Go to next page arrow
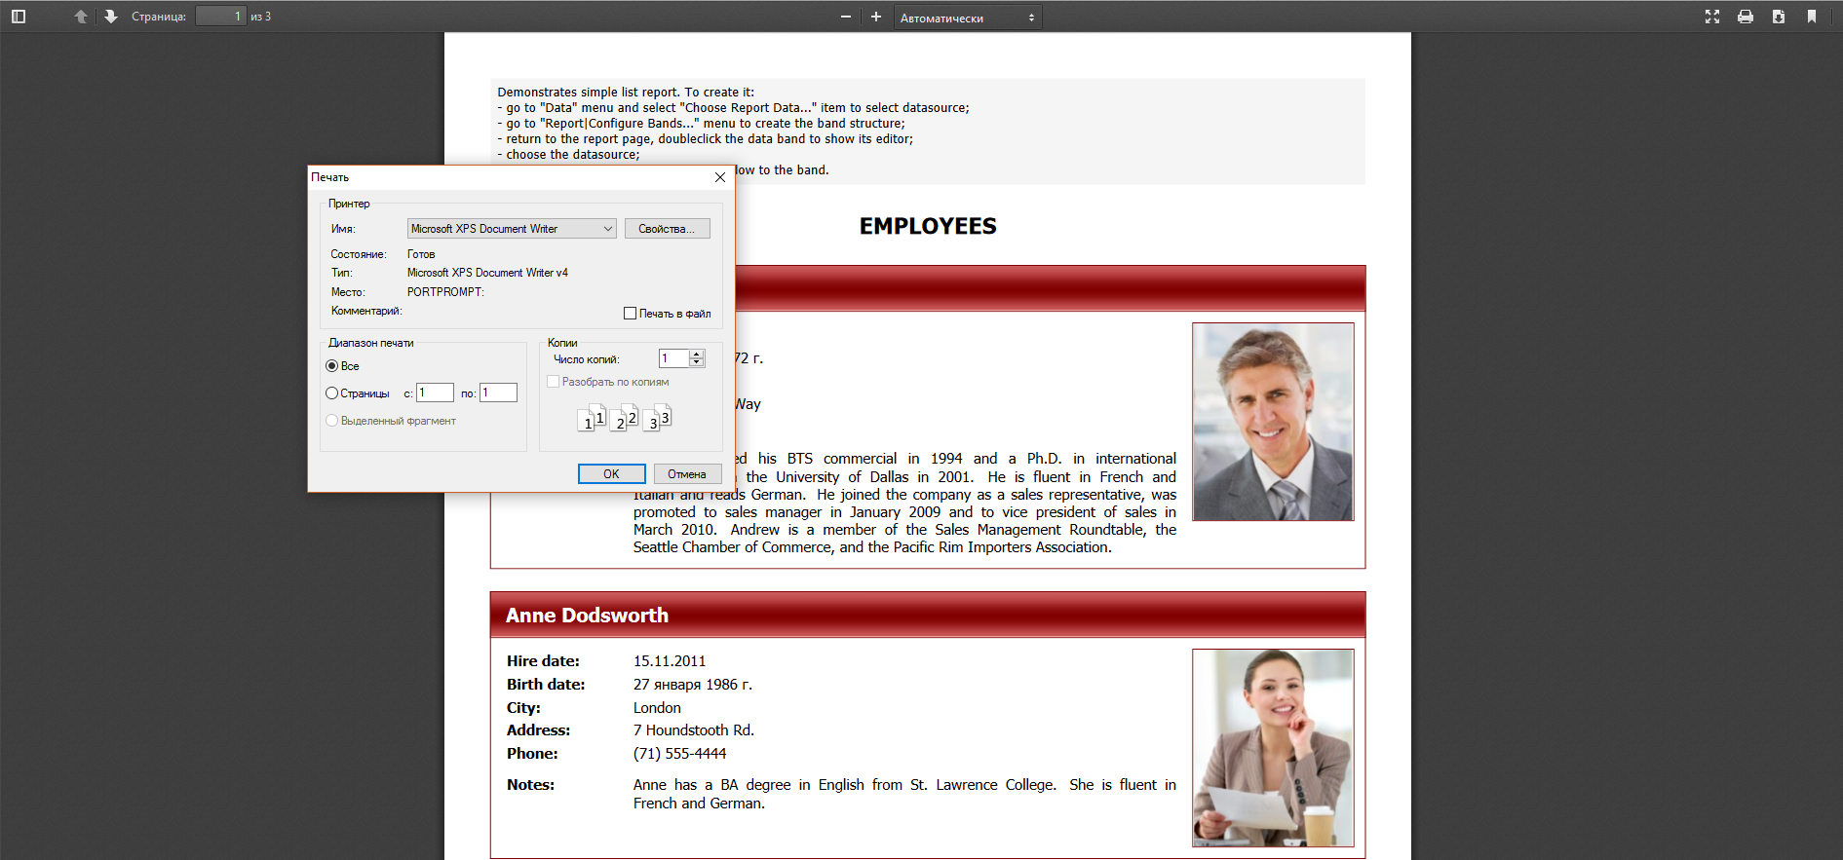This screenshot has height=860, width=1843. [x=110, y=17]
